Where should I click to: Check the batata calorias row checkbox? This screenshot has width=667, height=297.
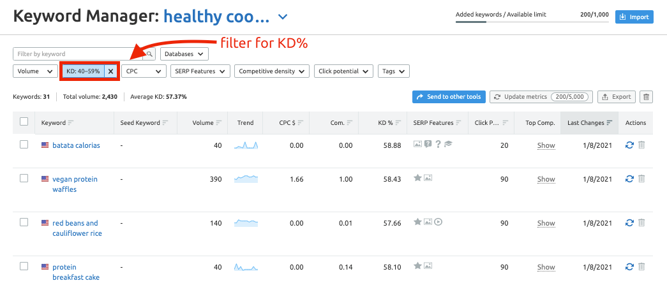(x=24, y=145)
